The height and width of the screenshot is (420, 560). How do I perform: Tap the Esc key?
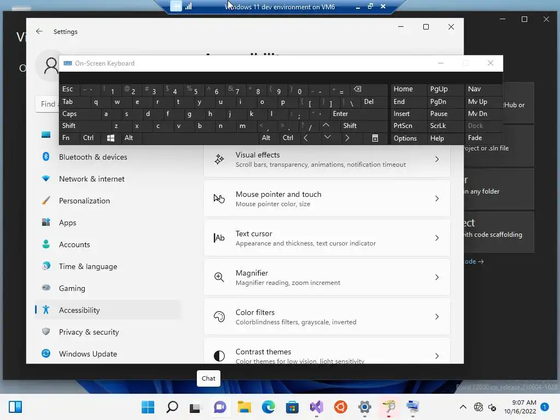click(x=69, y=89)
